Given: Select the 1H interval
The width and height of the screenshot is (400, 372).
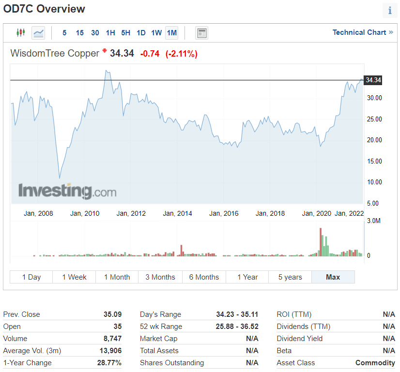Looking at the screenshot, I should pyautogui.click(x=110, y=33).
